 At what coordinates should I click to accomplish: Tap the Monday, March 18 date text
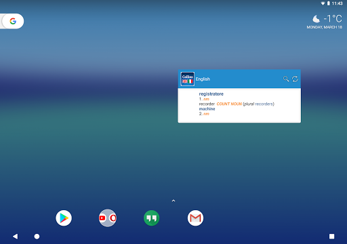[x=324, y=27]
